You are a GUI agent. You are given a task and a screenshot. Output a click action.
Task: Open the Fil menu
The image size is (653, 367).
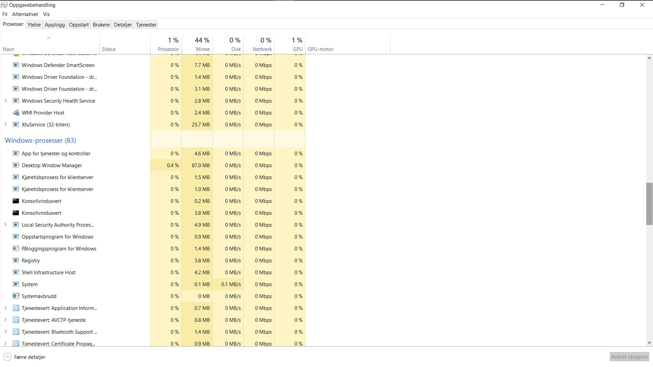coord(5,14)
